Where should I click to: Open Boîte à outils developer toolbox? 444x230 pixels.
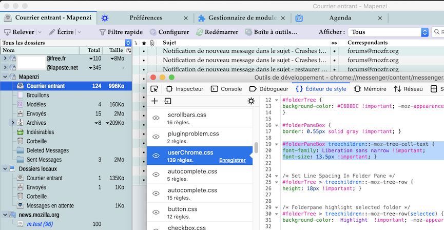click(x=272, y=32)
